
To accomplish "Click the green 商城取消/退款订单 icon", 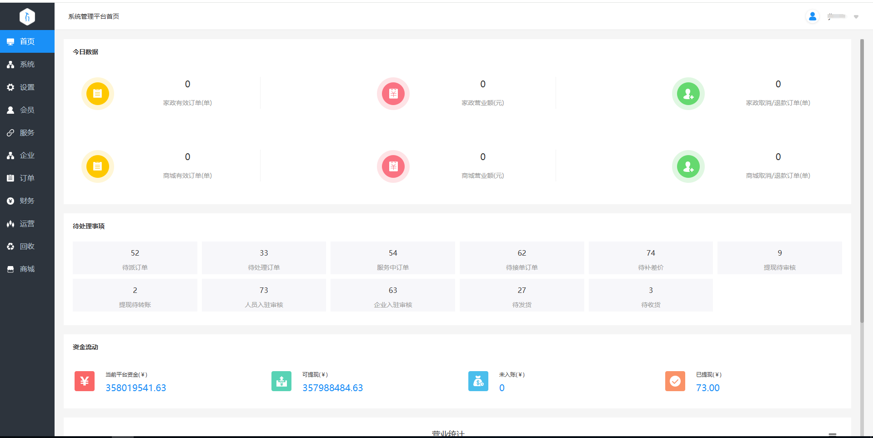I will (688, 166).
